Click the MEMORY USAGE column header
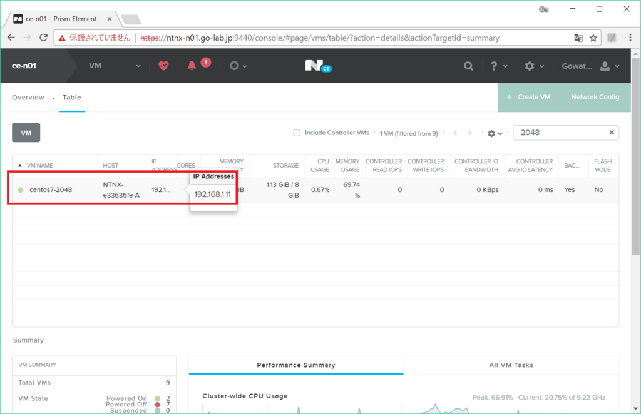 coord(347,165)
